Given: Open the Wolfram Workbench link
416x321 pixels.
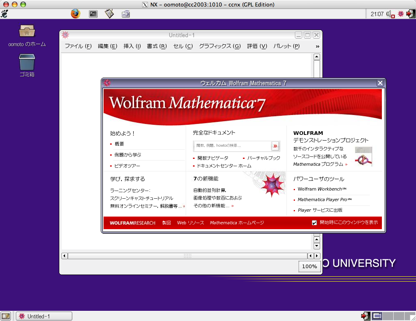Looking at the screenshot, I should point(322,189).
